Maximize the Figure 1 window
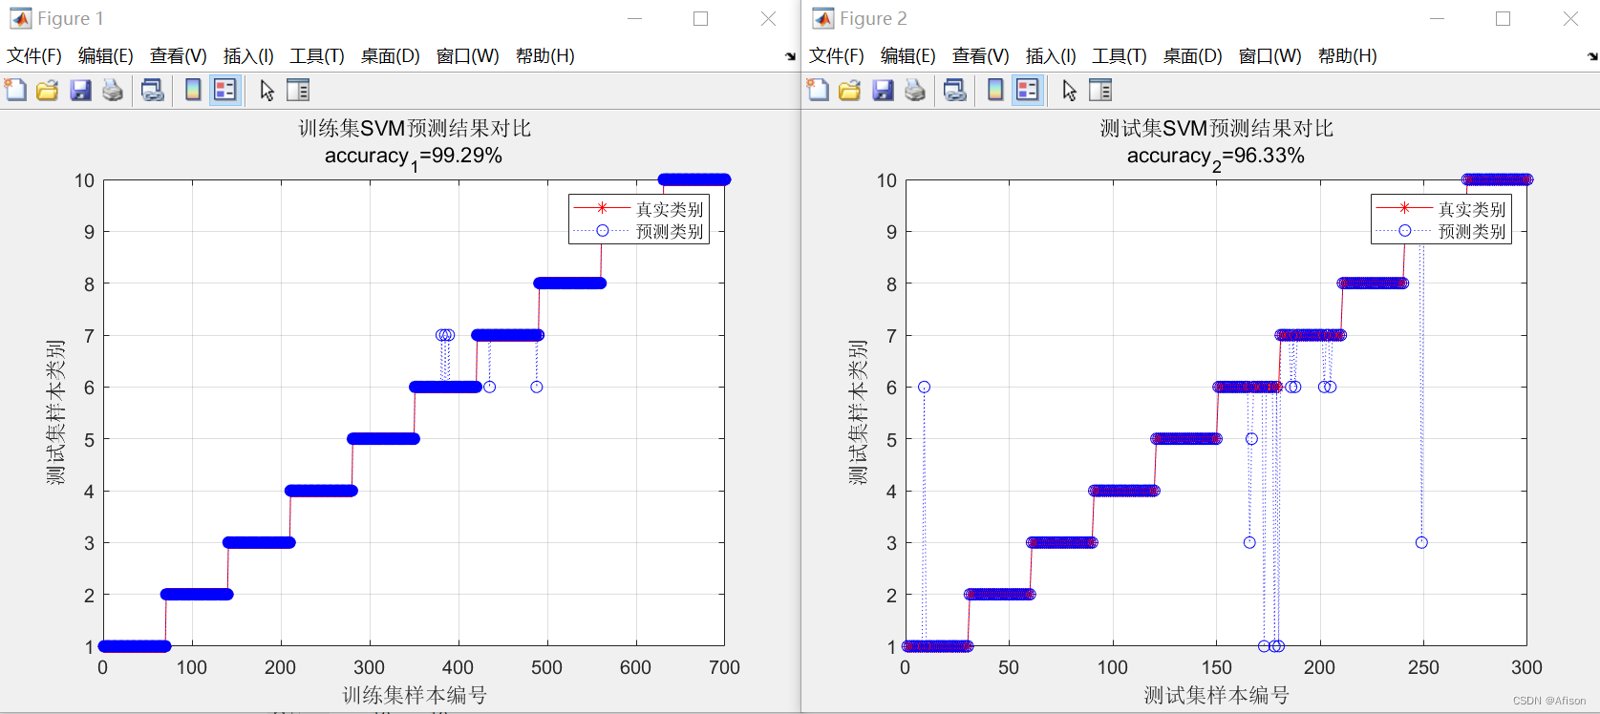1600x714 pixels. point(701,18)
